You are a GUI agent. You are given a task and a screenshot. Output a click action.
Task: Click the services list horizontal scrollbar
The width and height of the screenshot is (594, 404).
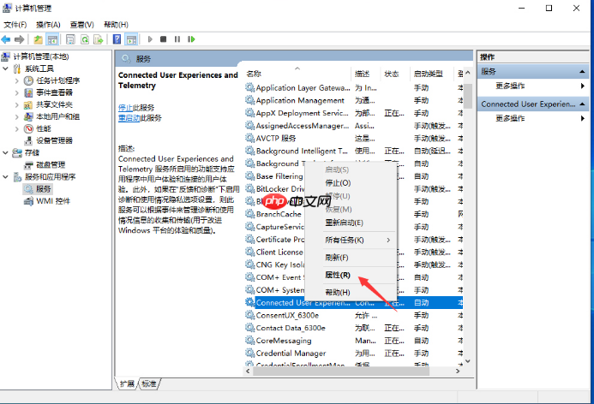pos(341,371)
